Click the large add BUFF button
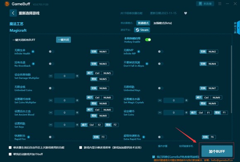The width and height of the screenshot is (240, 162). click(217, 151)
